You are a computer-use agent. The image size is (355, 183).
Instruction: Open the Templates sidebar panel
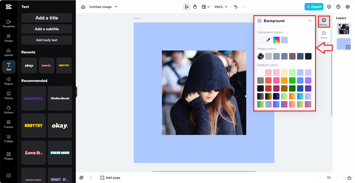point(9,24)
